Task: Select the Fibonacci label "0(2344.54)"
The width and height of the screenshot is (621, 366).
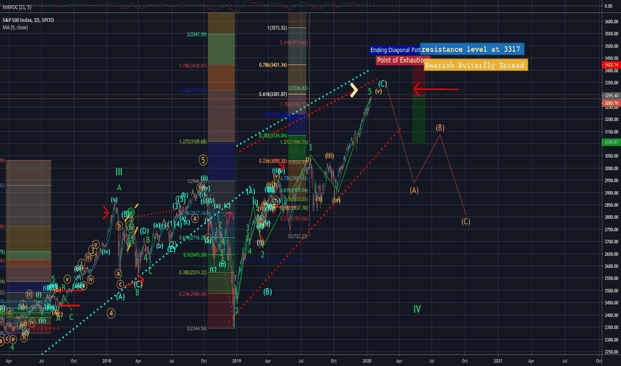Action: tap(197, 328)
